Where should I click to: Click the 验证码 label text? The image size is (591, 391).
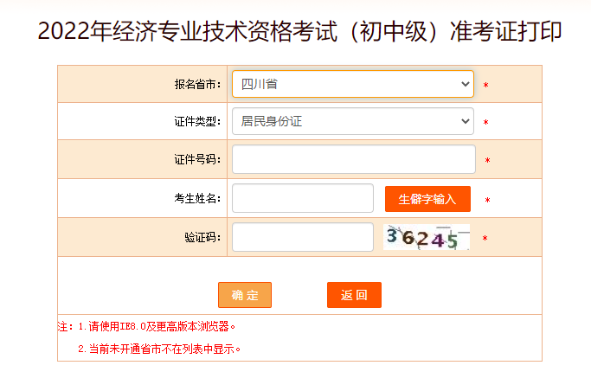pyautogui.click(x=202, y=237)
